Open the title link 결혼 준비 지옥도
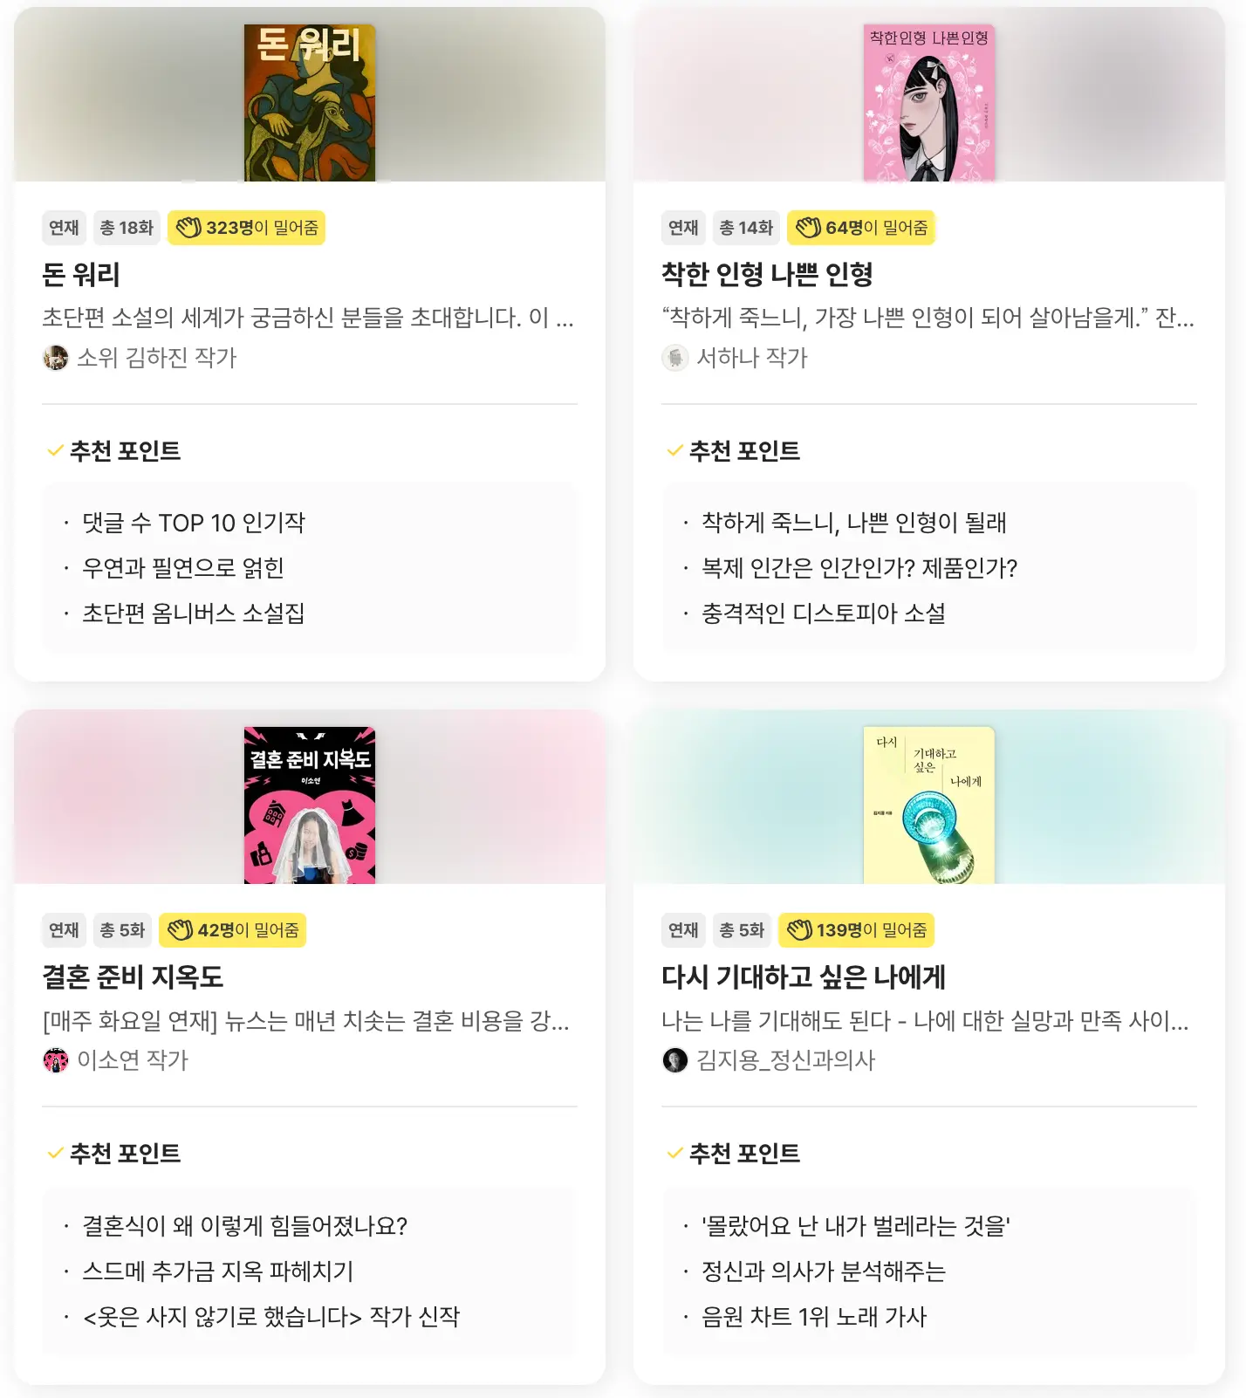 [133, 977]
